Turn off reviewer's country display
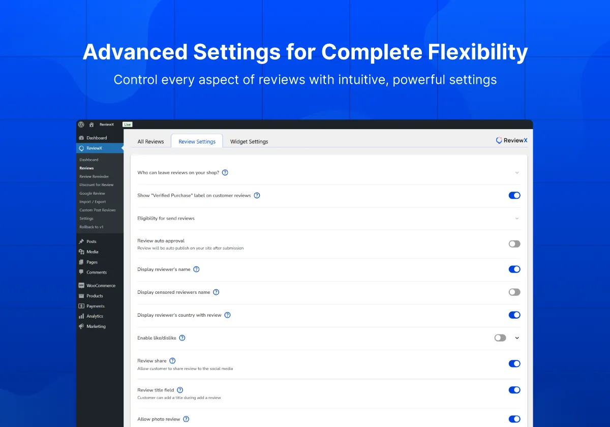Screen dimensions: 610x427 pos(514,315)
